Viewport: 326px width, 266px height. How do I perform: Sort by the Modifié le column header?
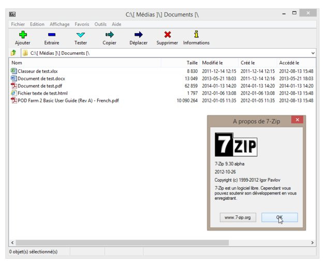219,63
